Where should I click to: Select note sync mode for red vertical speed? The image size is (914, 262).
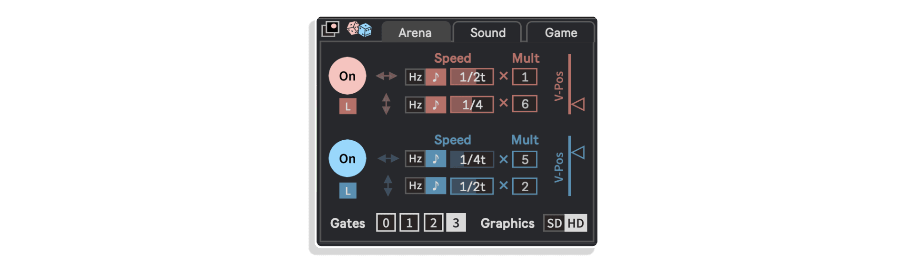(x=436, y=105)
